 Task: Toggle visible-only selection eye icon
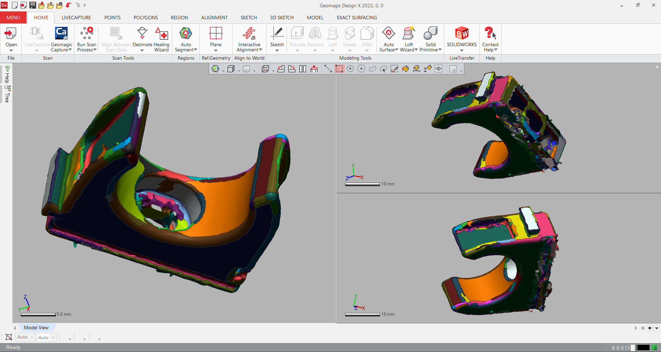coord(438,69)
